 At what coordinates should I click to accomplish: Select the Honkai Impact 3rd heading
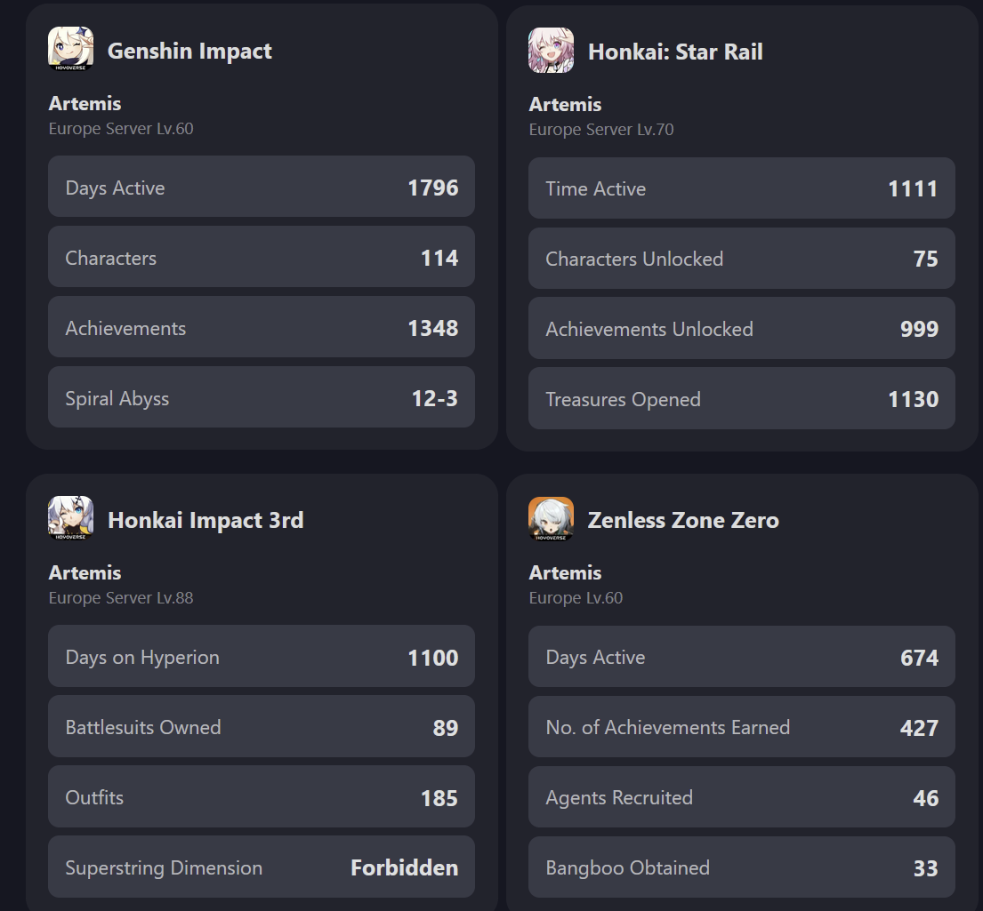(x=205, y=520)
